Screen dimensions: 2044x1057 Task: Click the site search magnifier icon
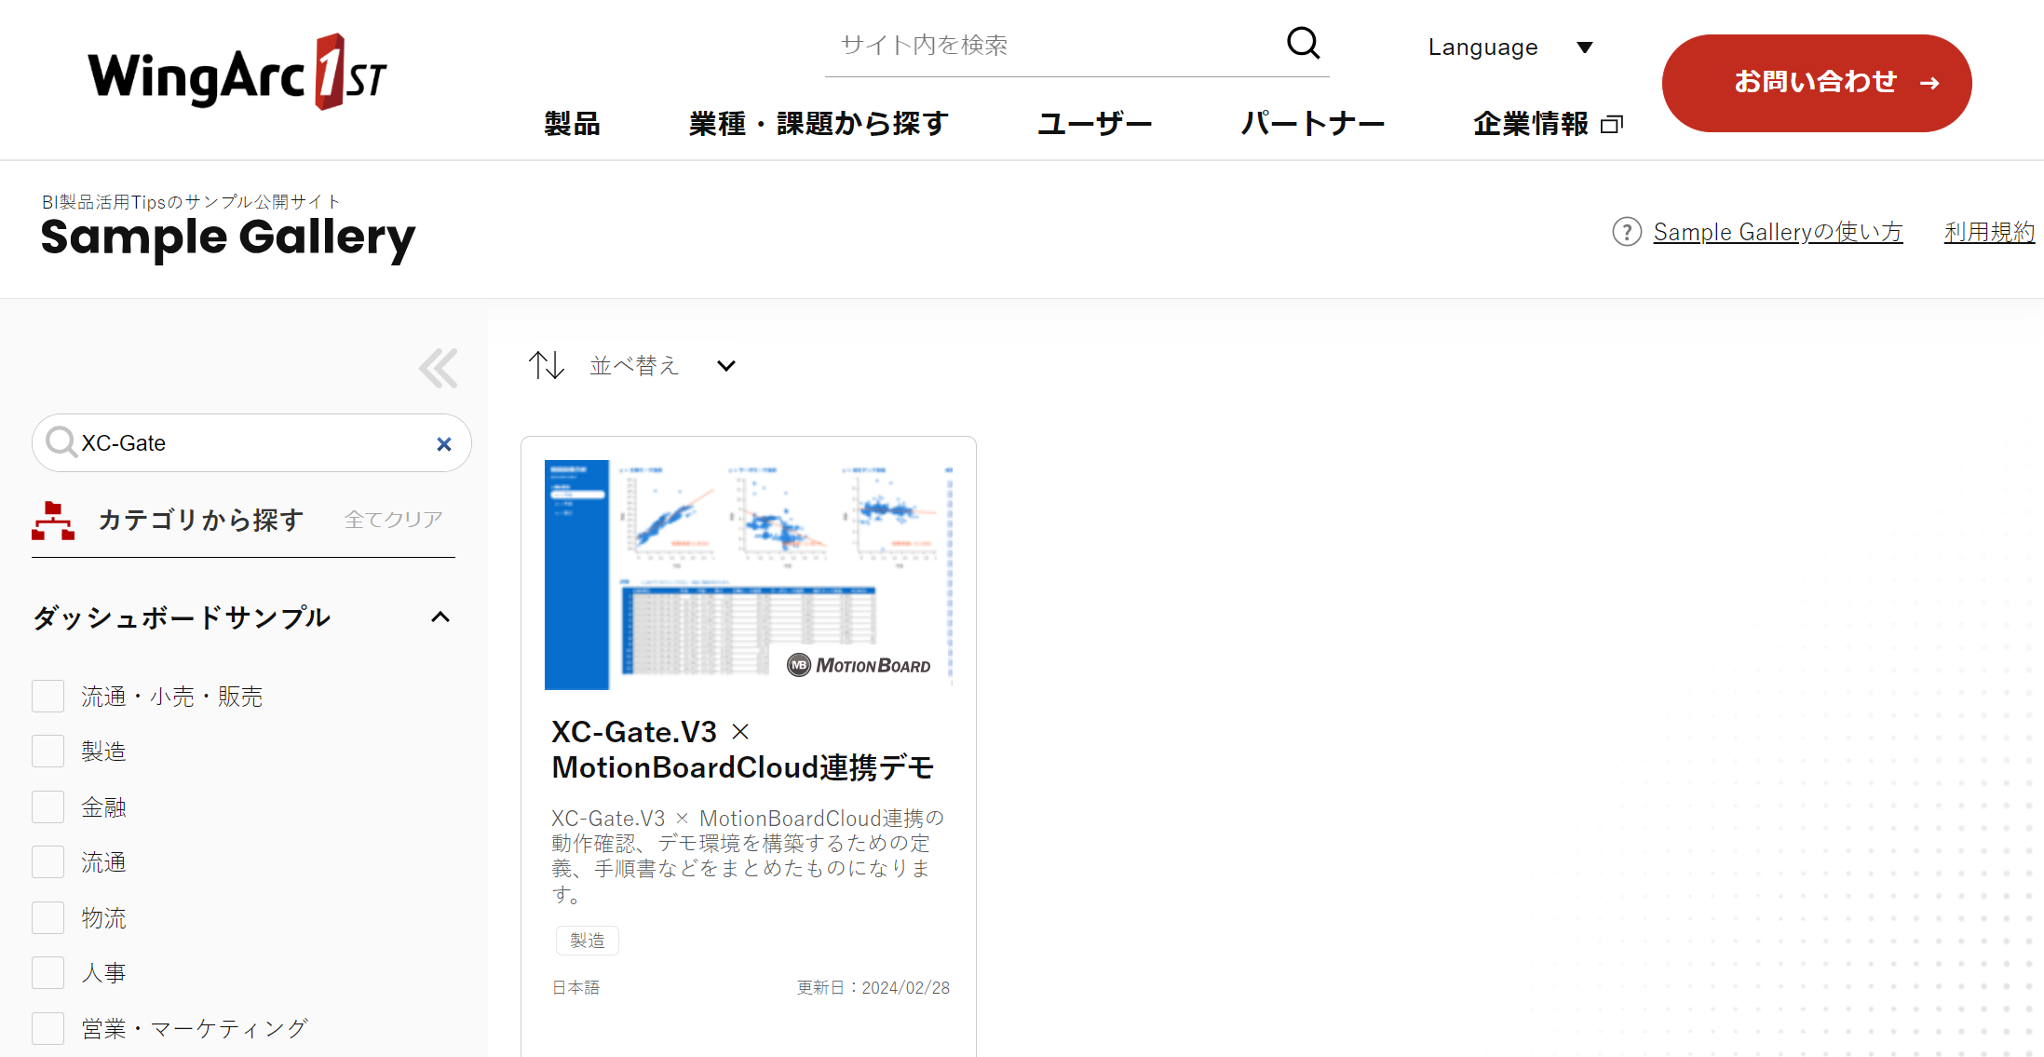(x=1303, y=43)
